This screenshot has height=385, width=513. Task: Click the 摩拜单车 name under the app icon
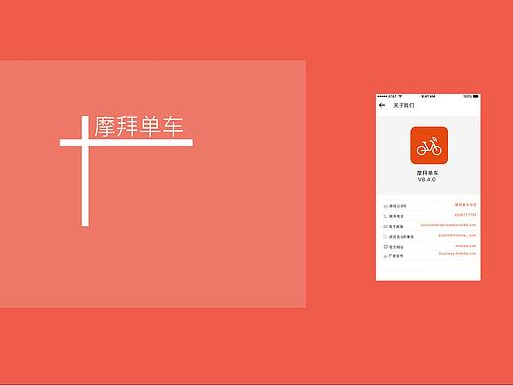pos(427,173)
